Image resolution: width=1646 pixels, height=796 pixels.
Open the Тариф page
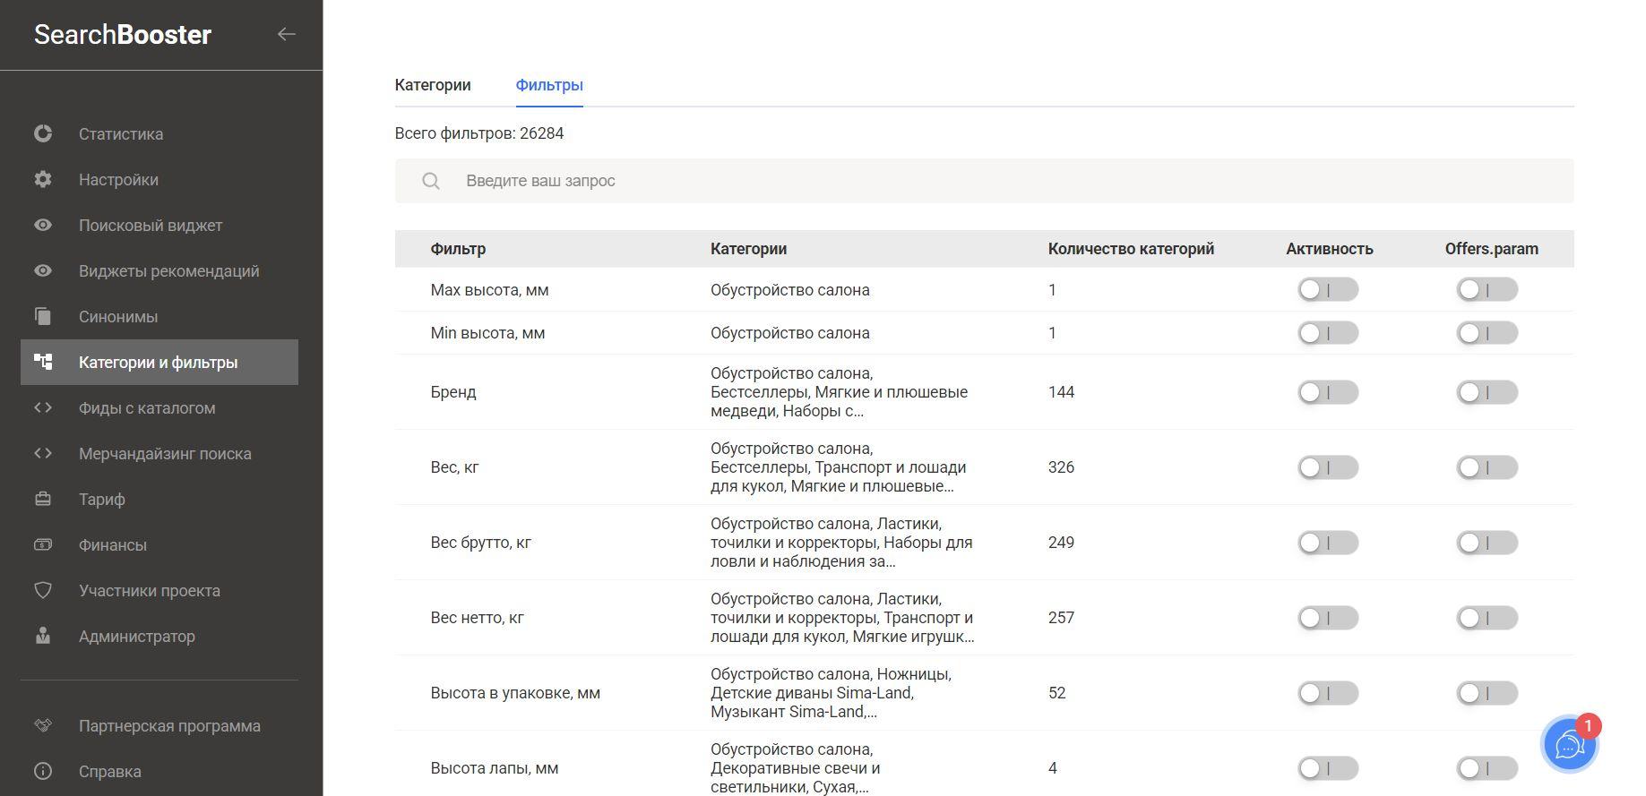(102, 499)
